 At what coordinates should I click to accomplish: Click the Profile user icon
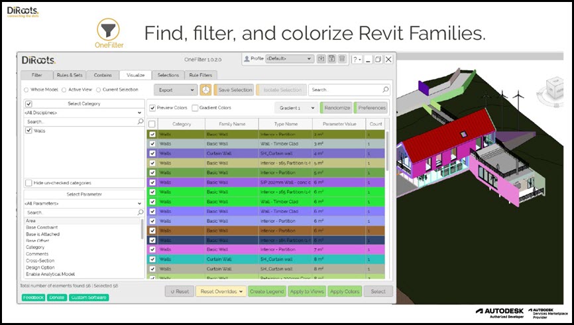click(x=247, y=58)
